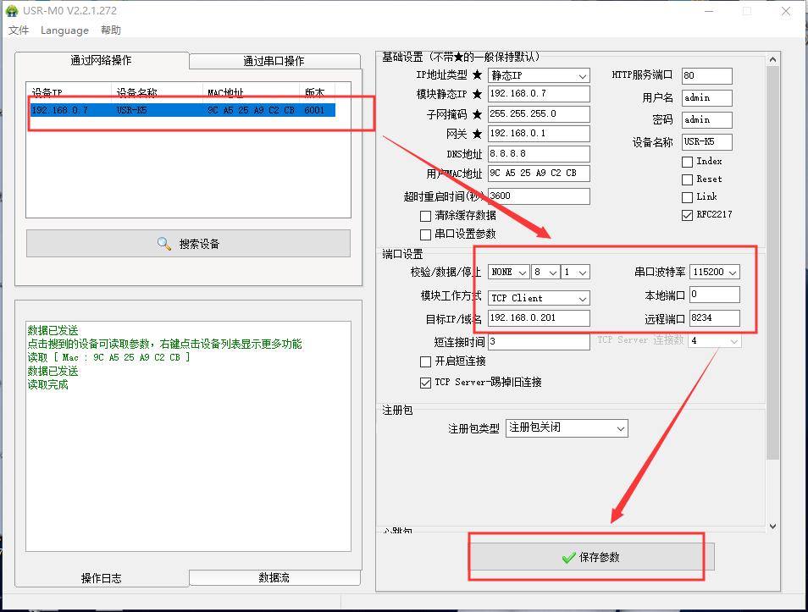The width and height of the screenshot is (808, 612).
Task: Toggle the Reset checkbox
Action: pos(687,179)
